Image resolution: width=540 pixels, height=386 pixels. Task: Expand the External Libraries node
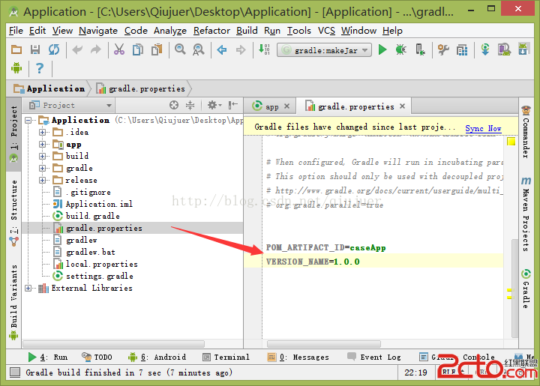(28, 288)
